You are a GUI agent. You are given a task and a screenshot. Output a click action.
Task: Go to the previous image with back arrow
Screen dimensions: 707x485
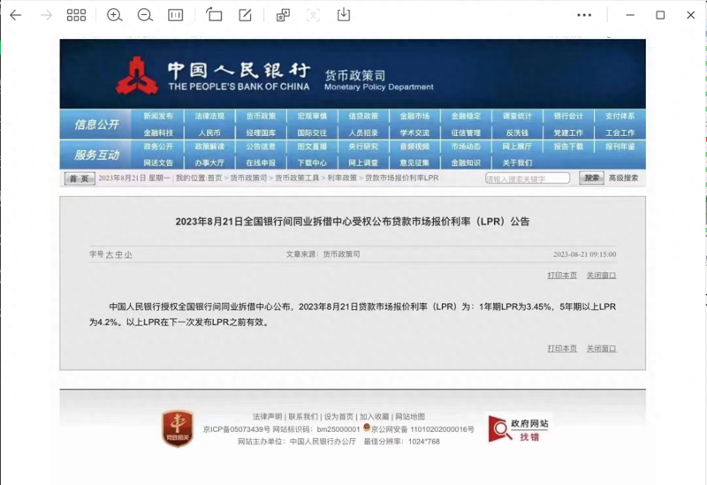pos(15,15)
